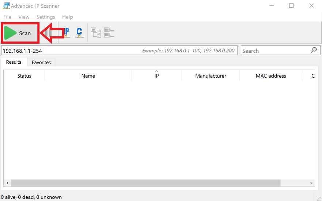This screenshot has width=322, height=201.
Task: Sort by the Name column header
Action: [x=88, y=76]
